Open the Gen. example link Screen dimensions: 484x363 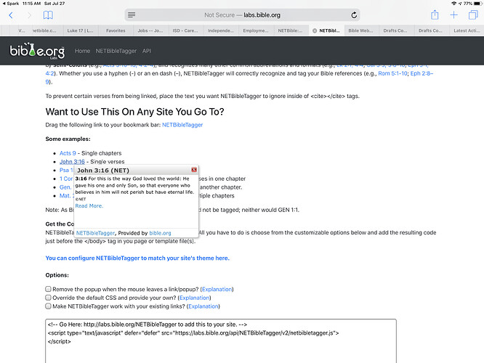tap(65, 187)
